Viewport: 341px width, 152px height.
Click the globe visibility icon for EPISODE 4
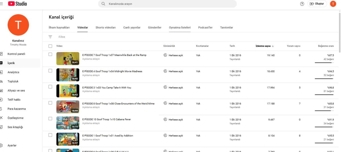coord(165,71)
